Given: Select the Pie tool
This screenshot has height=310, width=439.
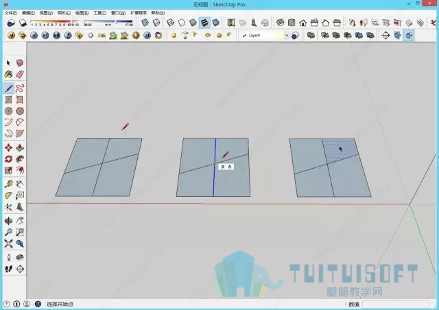Looking at the screenshot, I should click(20, 133).
